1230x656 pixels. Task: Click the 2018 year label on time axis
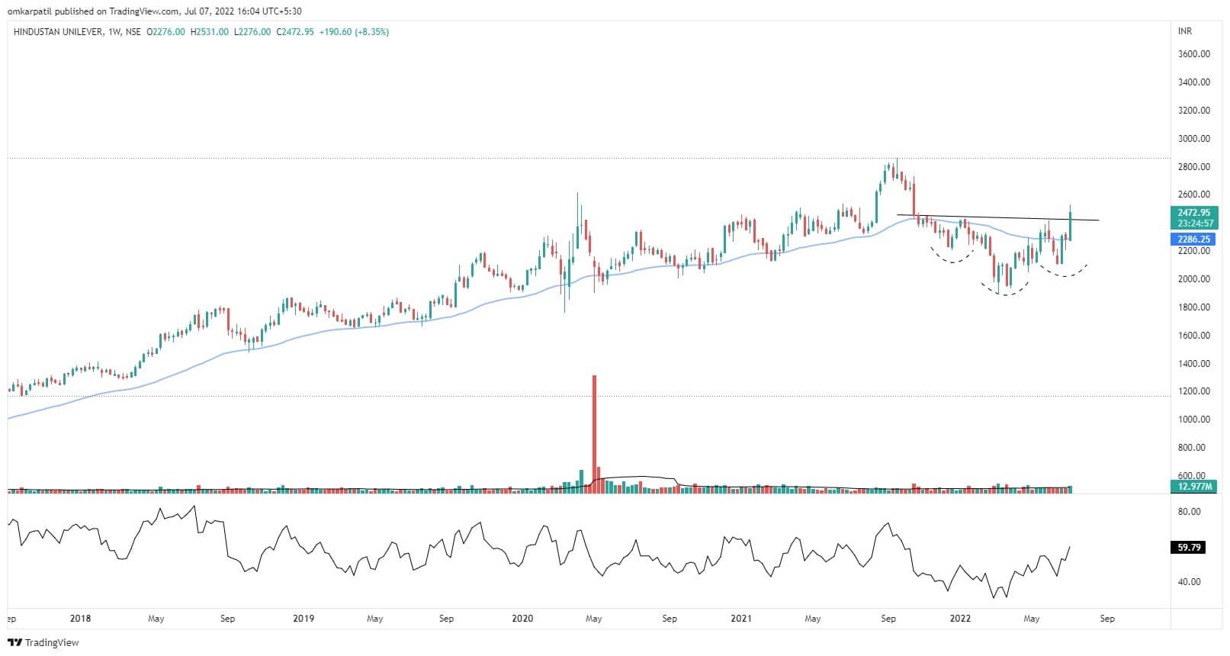80,619
